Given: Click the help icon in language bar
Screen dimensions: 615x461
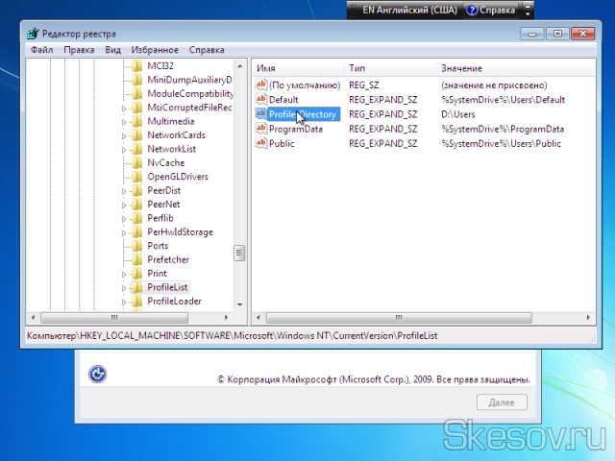Looking at the screenshot, I should (472, 10).
